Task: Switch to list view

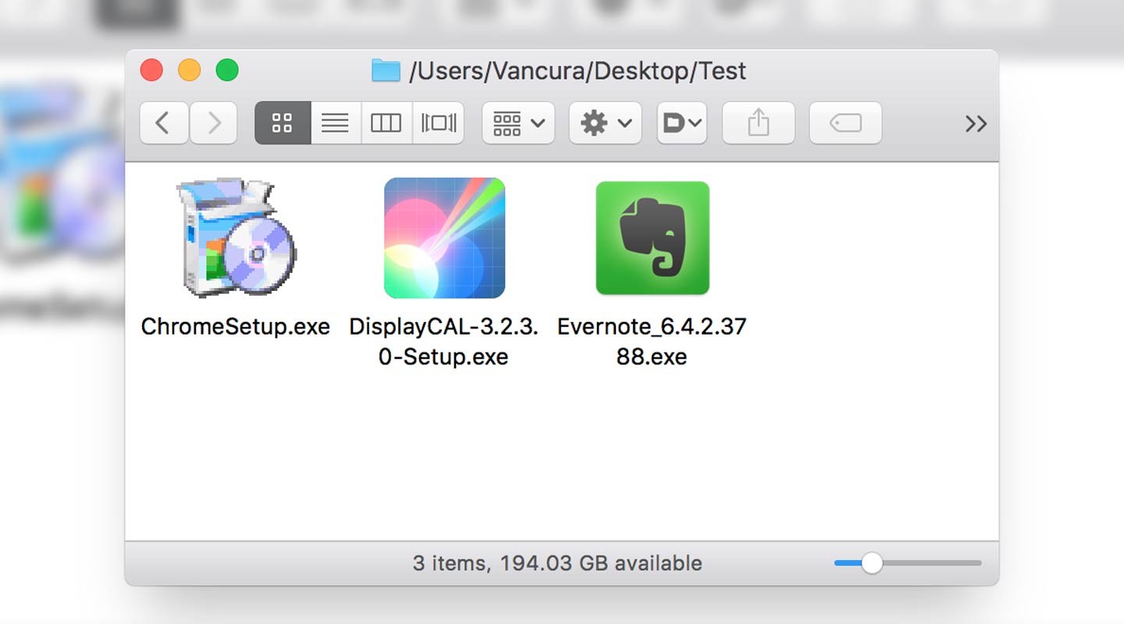Action: 336,123
